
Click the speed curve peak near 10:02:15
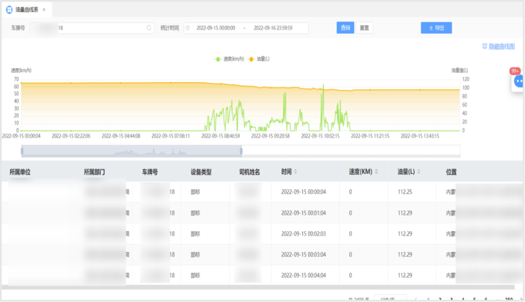323,85
